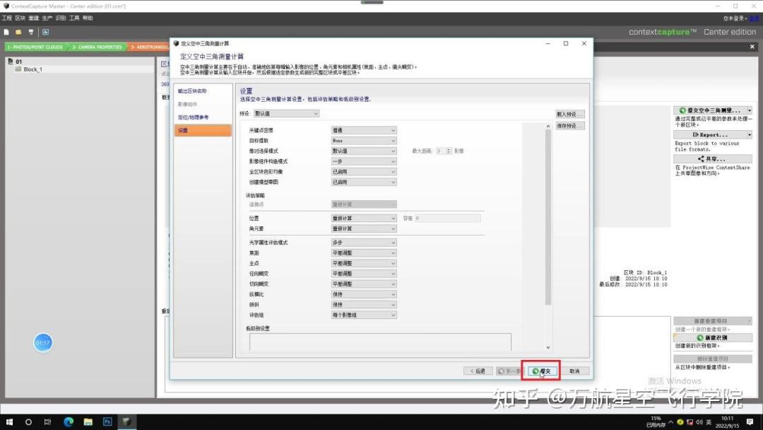Open the image viewer toolbar icon

coord(45,31)
